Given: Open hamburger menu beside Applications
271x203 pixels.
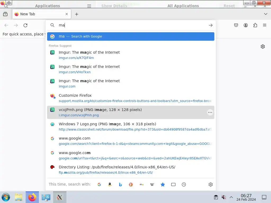Looking at the screenshot, I should click(x=89, y=6).
